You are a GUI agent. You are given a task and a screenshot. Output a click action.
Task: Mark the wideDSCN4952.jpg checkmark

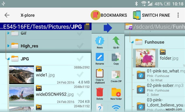coord(80,94)
